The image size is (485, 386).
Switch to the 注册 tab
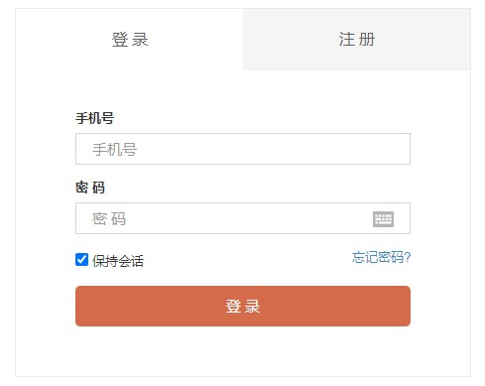[x=357, y=40]
